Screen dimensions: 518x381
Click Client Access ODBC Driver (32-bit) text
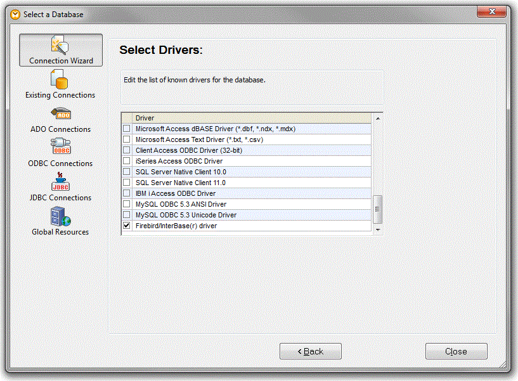pyautogui.click(x=189, y=150)
